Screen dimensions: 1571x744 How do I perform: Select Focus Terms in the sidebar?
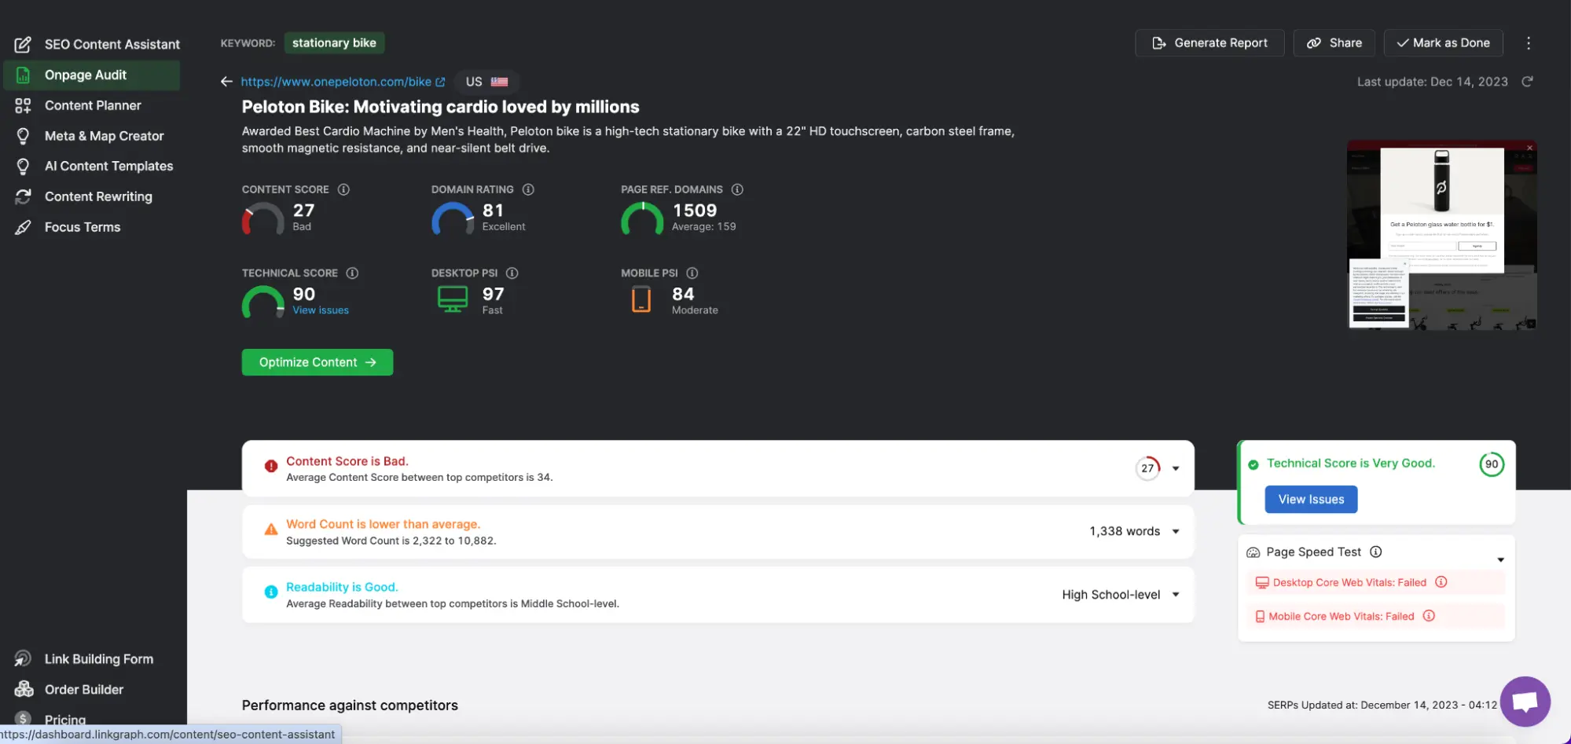coord(83,227)
